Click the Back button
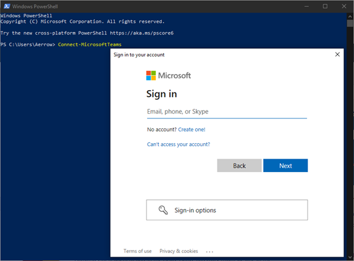Viewport: 354px width, 261px height. 239,165
